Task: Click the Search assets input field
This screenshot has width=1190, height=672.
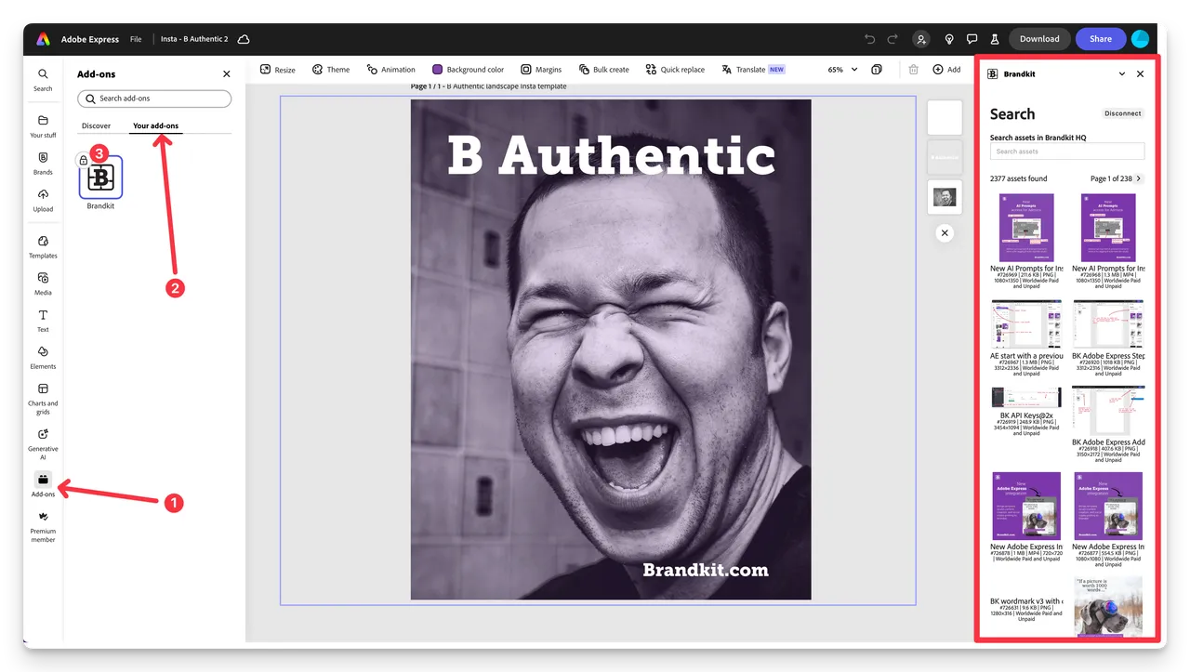Action: (x=1067, y=152)
